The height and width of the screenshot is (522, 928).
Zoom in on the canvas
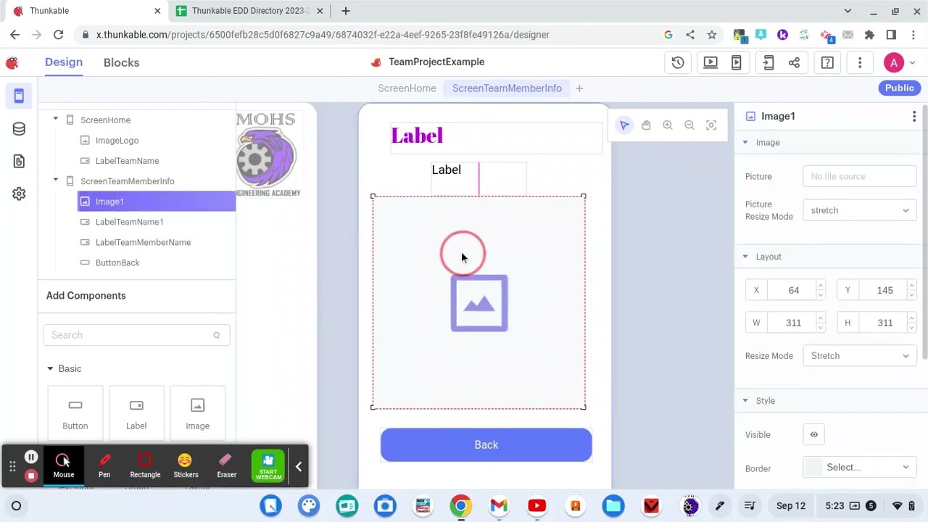668,125
